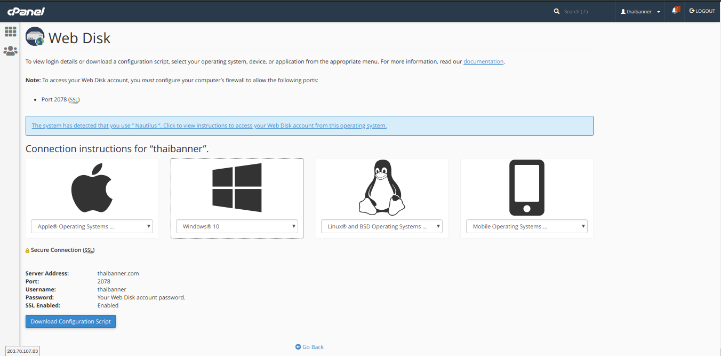Expand Linux and BSD Operating Systems dropdown
The height and width of the screenshot is (356, 721).
[381, 226]
